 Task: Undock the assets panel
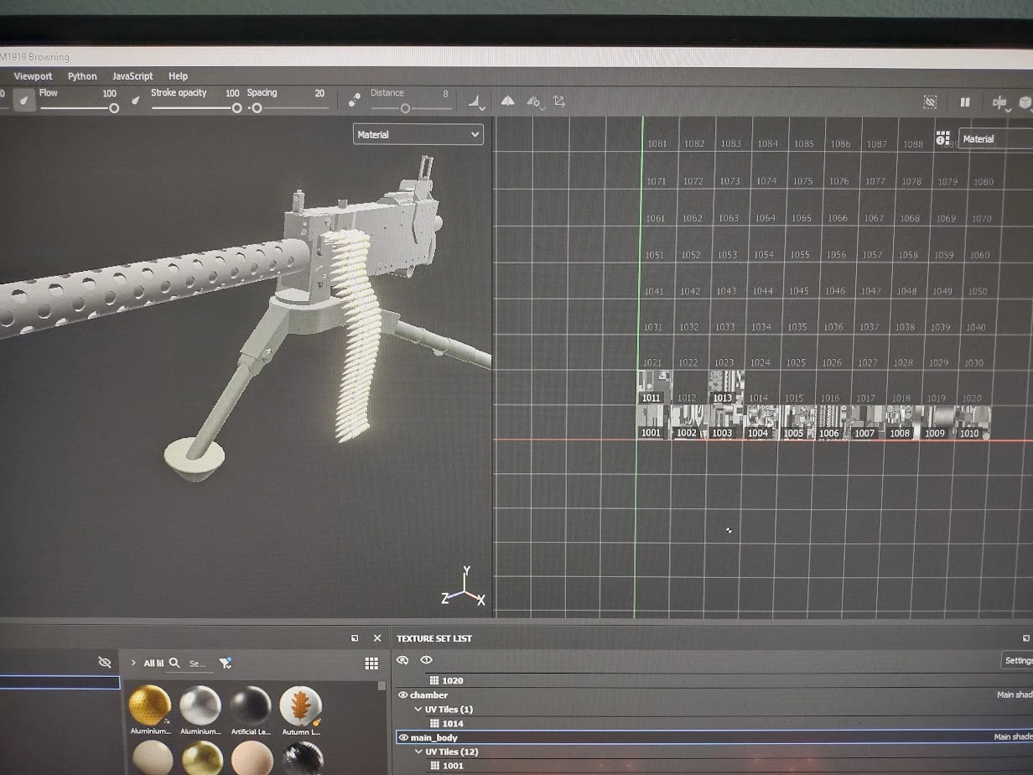(355, 638)
